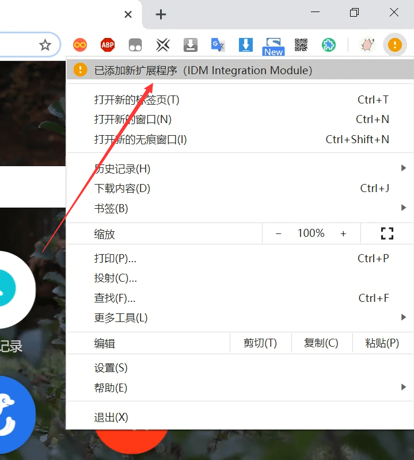Open a new tab with the plus button
414x460 pixels.
point(161,14)
